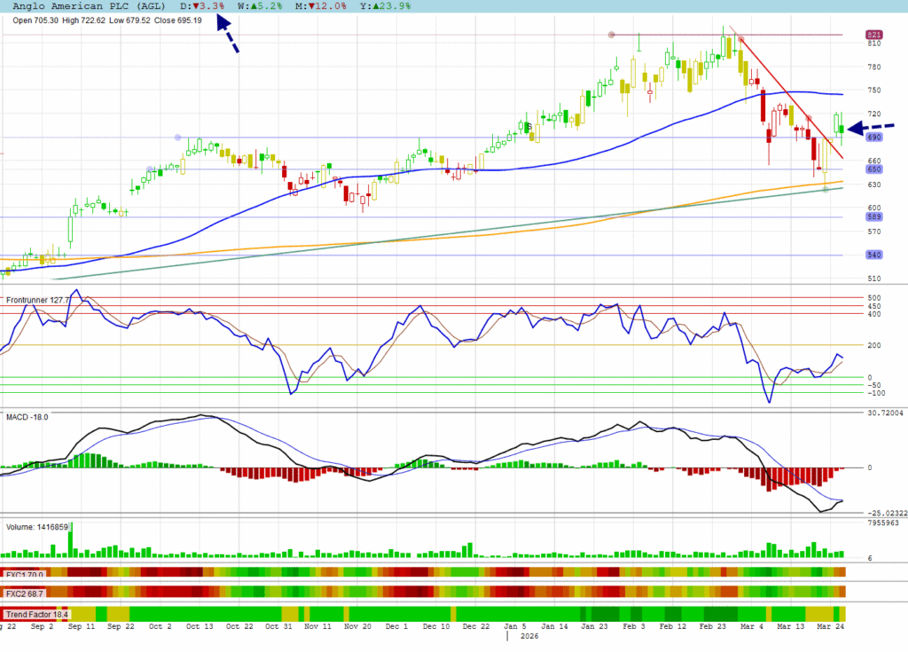Viewport: 908px width, 652px height.
Task: Click the 690 price level tag
Action: 873,137
